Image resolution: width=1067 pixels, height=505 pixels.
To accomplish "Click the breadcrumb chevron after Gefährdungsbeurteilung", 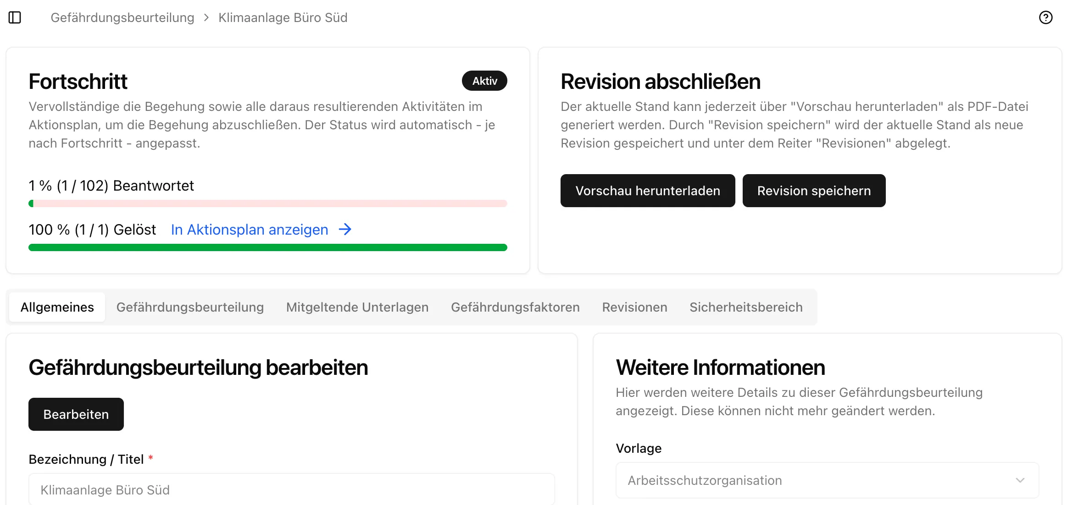I will point(205,17).
